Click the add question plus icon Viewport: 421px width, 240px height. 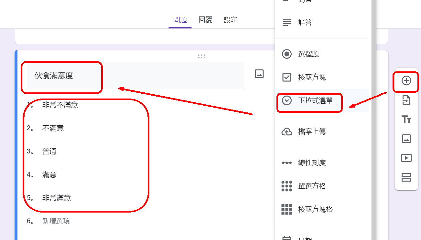coord(406,81)
